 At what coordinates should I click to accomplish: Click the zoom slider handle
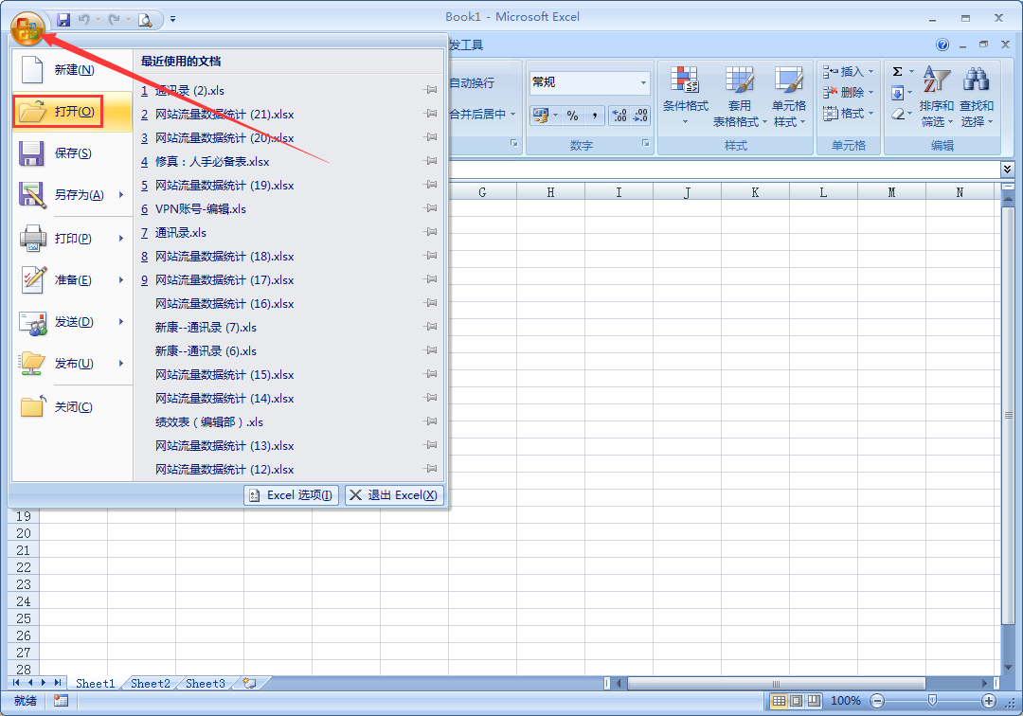932,701
